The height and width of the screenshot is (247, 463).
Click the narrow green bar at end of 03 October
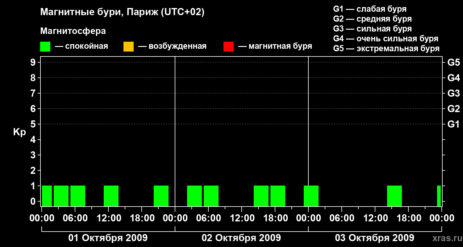pyautogui.click(x=439, y=196)
